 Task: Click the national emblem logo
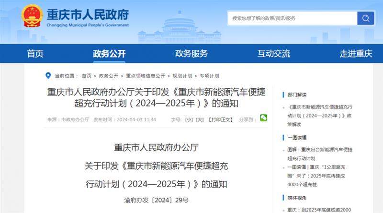(x=32, y=16)
